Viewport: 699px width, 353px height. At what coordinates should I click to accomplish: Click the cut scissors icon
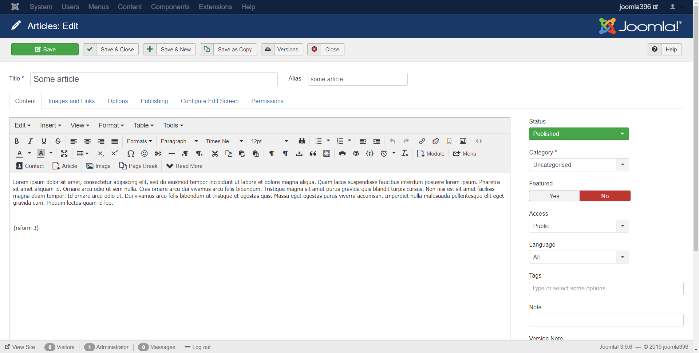(215, 154)
